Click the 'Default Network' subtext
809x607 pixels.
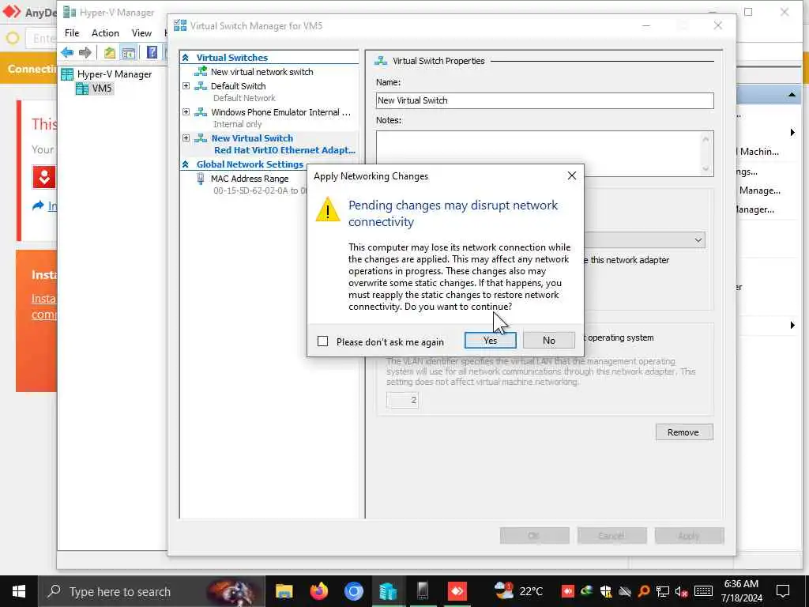click(244, 98)
